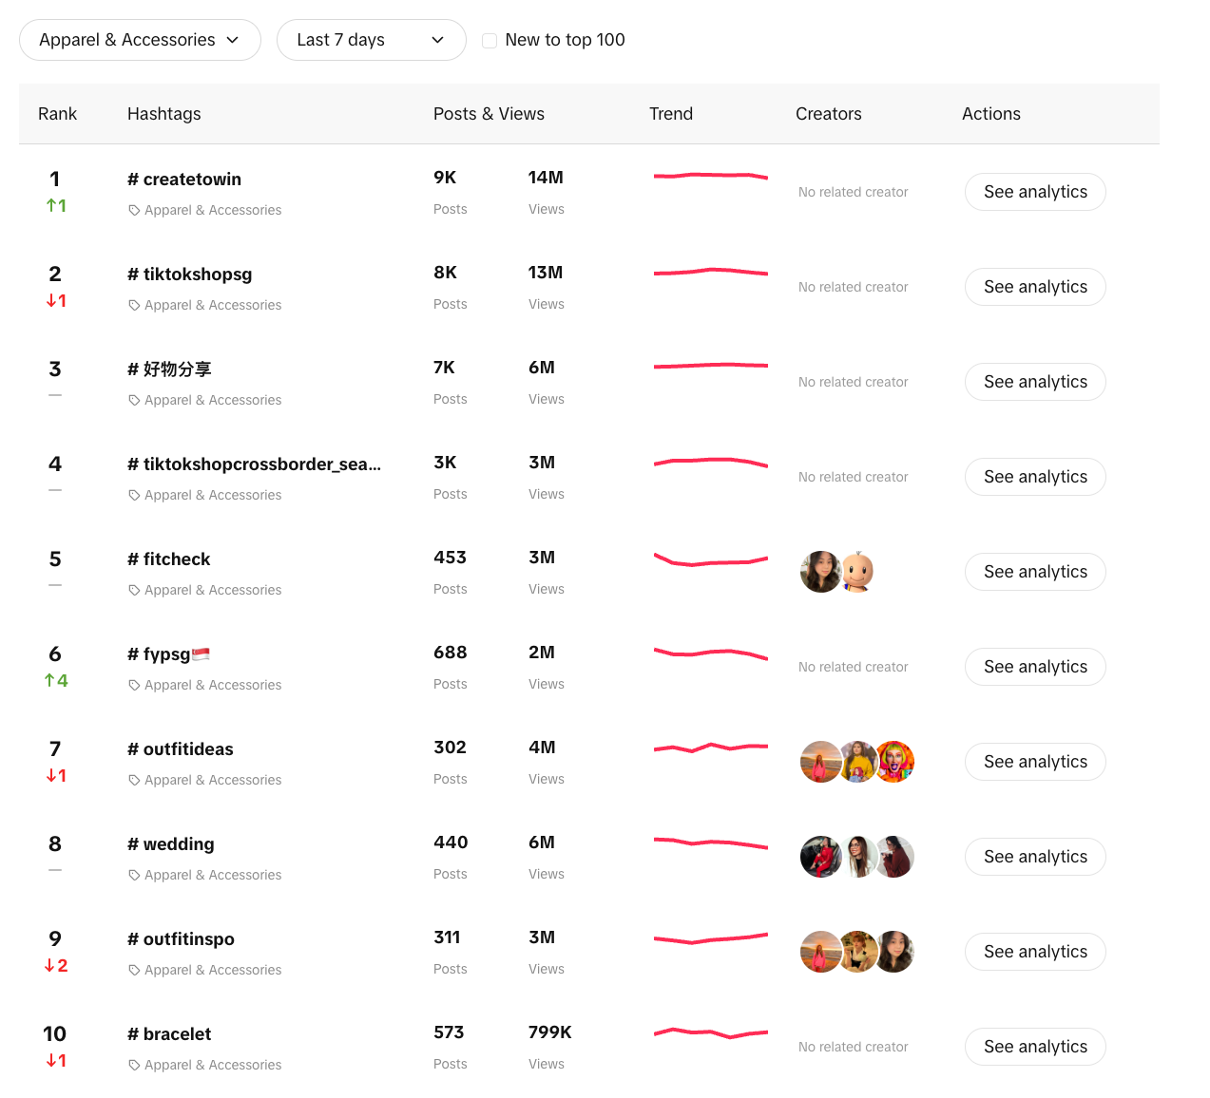Screen dimensions: 1210x1098
Task: Expand the Last 7 days time filter
Action: 371,40
